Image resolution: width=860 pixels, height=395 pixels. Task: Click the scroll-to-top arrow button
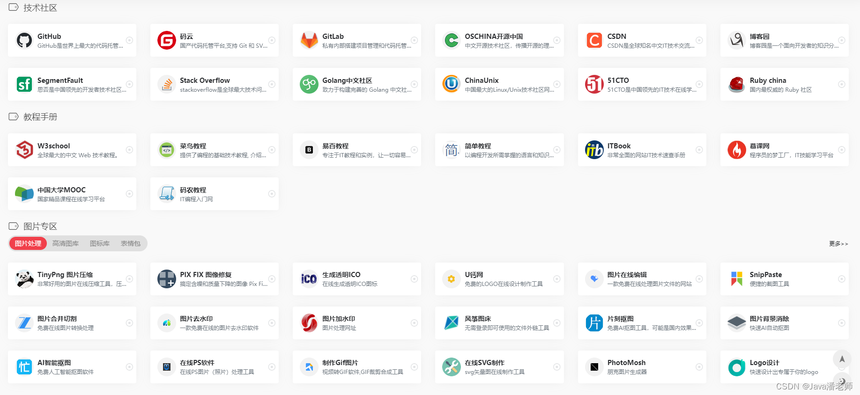(x=842, y=359)
